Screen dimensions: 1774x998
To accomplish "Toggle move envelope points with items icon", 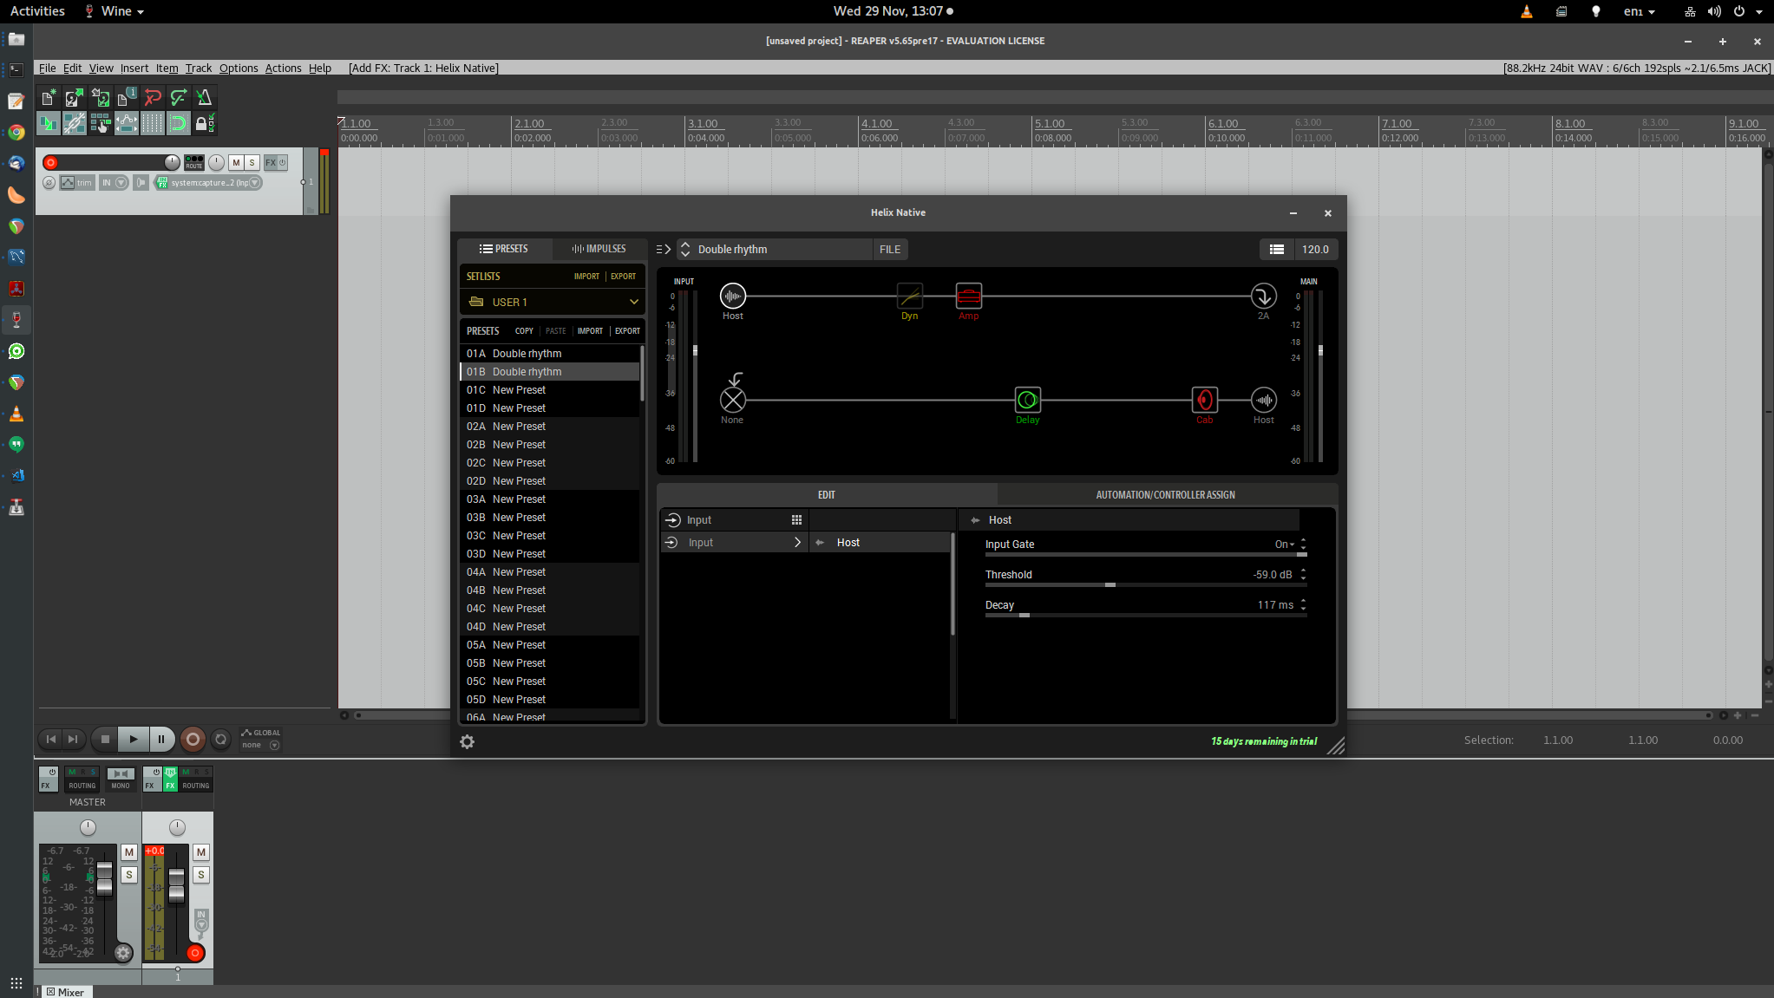I will click(127, 124).
